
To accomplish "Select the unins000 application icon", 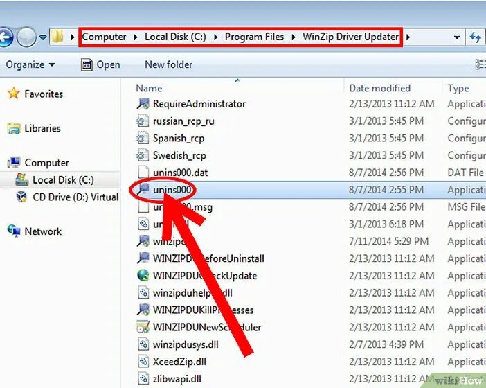I will 143,190.
